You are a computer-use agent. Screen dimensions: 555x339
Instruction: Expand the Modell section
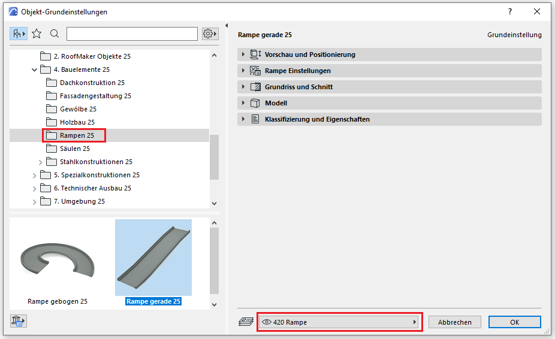pos(276,103)
